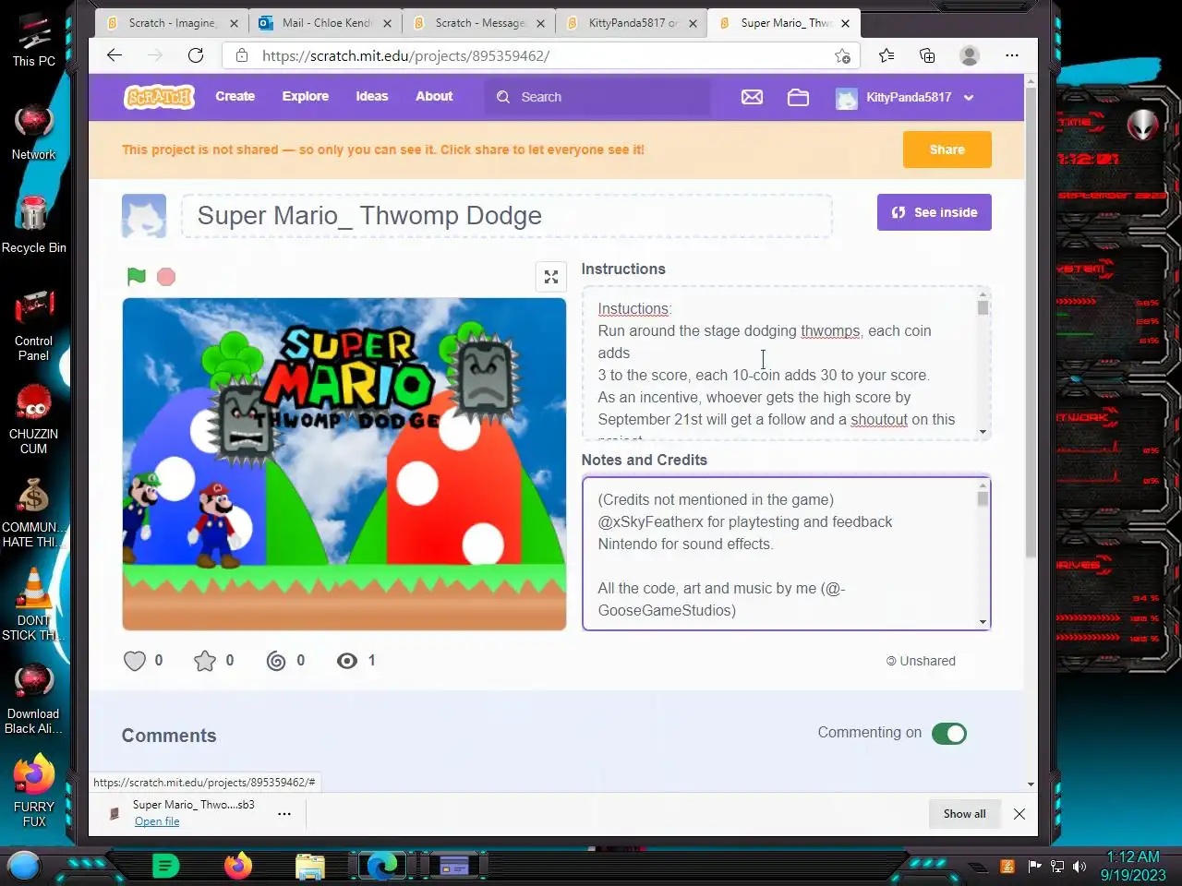This screenshot has height=886, width=1182.
Task: Switch to Scratch - Imagine browser tab
Action: pos(172,23)
